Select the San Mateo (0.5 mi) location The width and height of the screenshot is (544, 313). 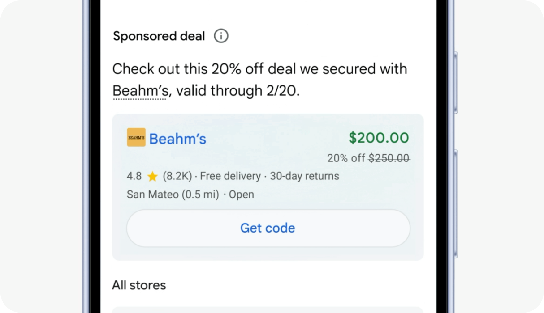pos(173,195)
